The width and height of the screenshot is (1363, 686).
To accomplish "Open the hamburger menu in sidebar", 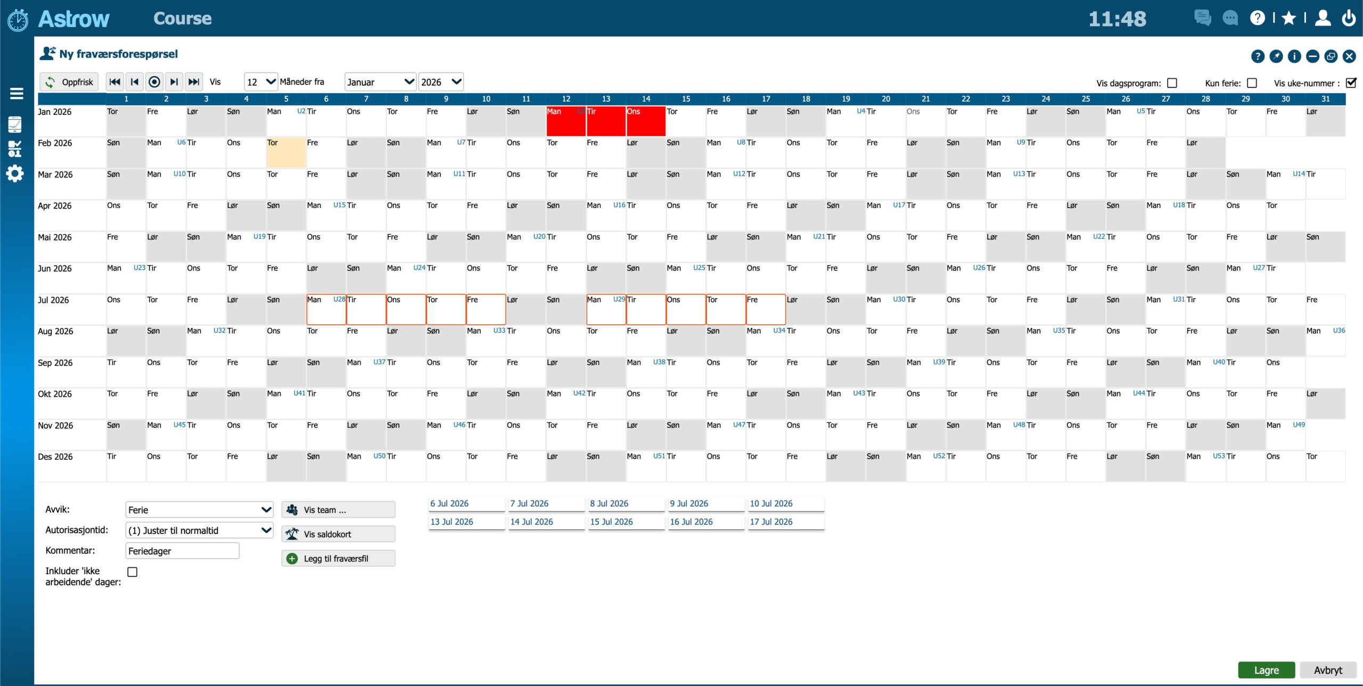I will click(17, 94).
